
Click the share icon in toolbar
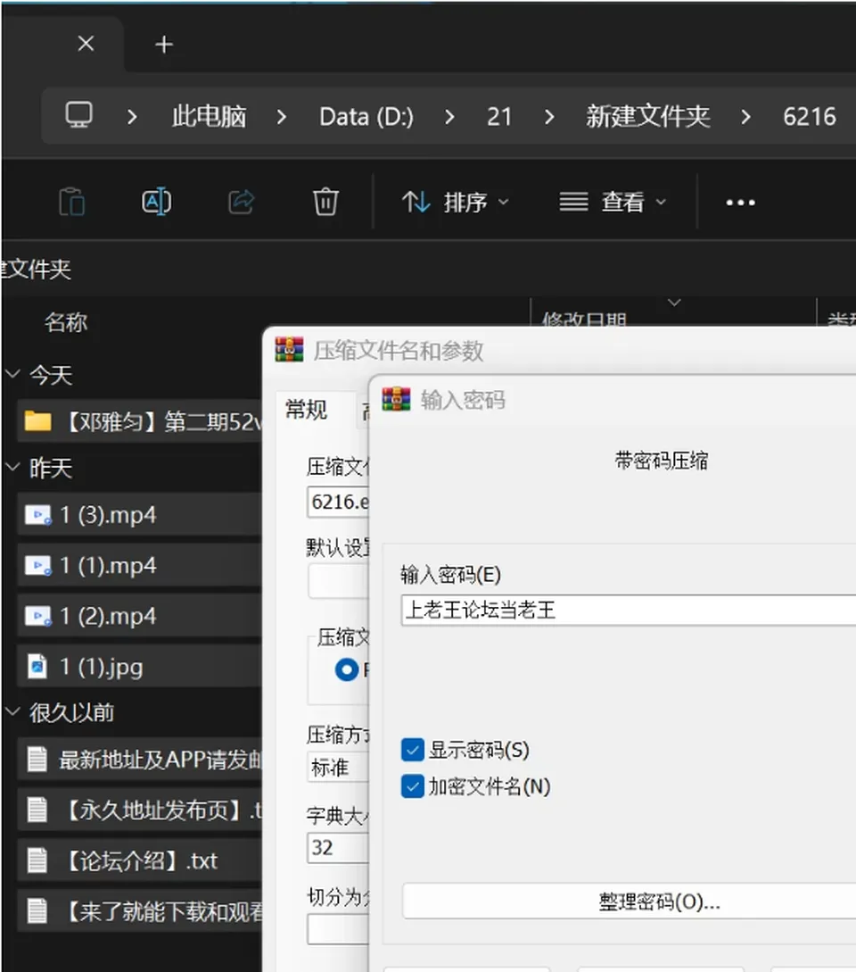[x=241, y=202]
